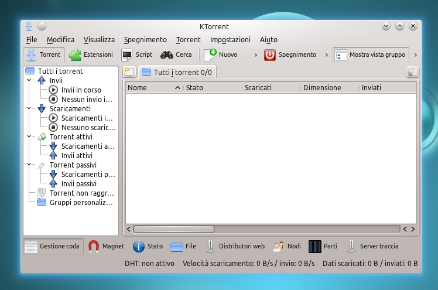Sort by Inviati column header
The height and width of the screenshot is (290, 438).
tap(388, 88)
